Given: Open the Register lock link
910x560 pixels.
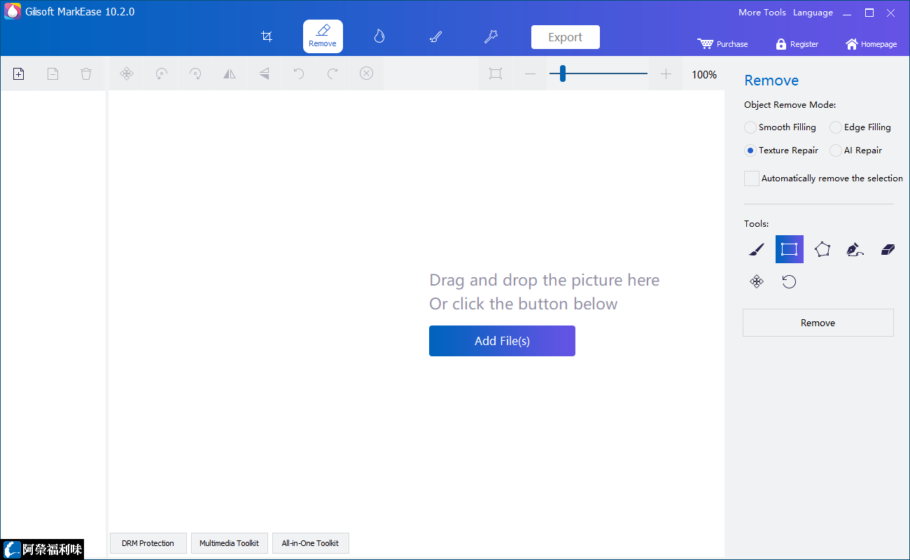Looking at the screenshot, I should click(x=797, y=44).
